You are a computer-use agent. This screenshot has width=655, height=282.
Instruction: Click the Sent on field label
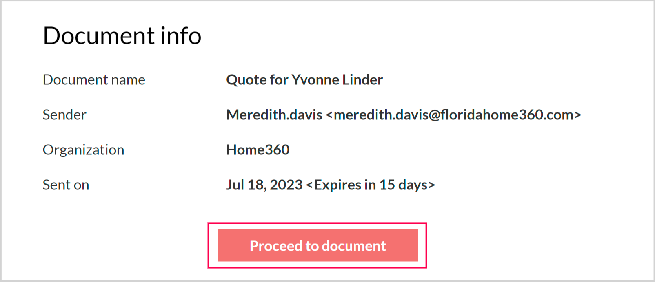[x=66, y=185]
